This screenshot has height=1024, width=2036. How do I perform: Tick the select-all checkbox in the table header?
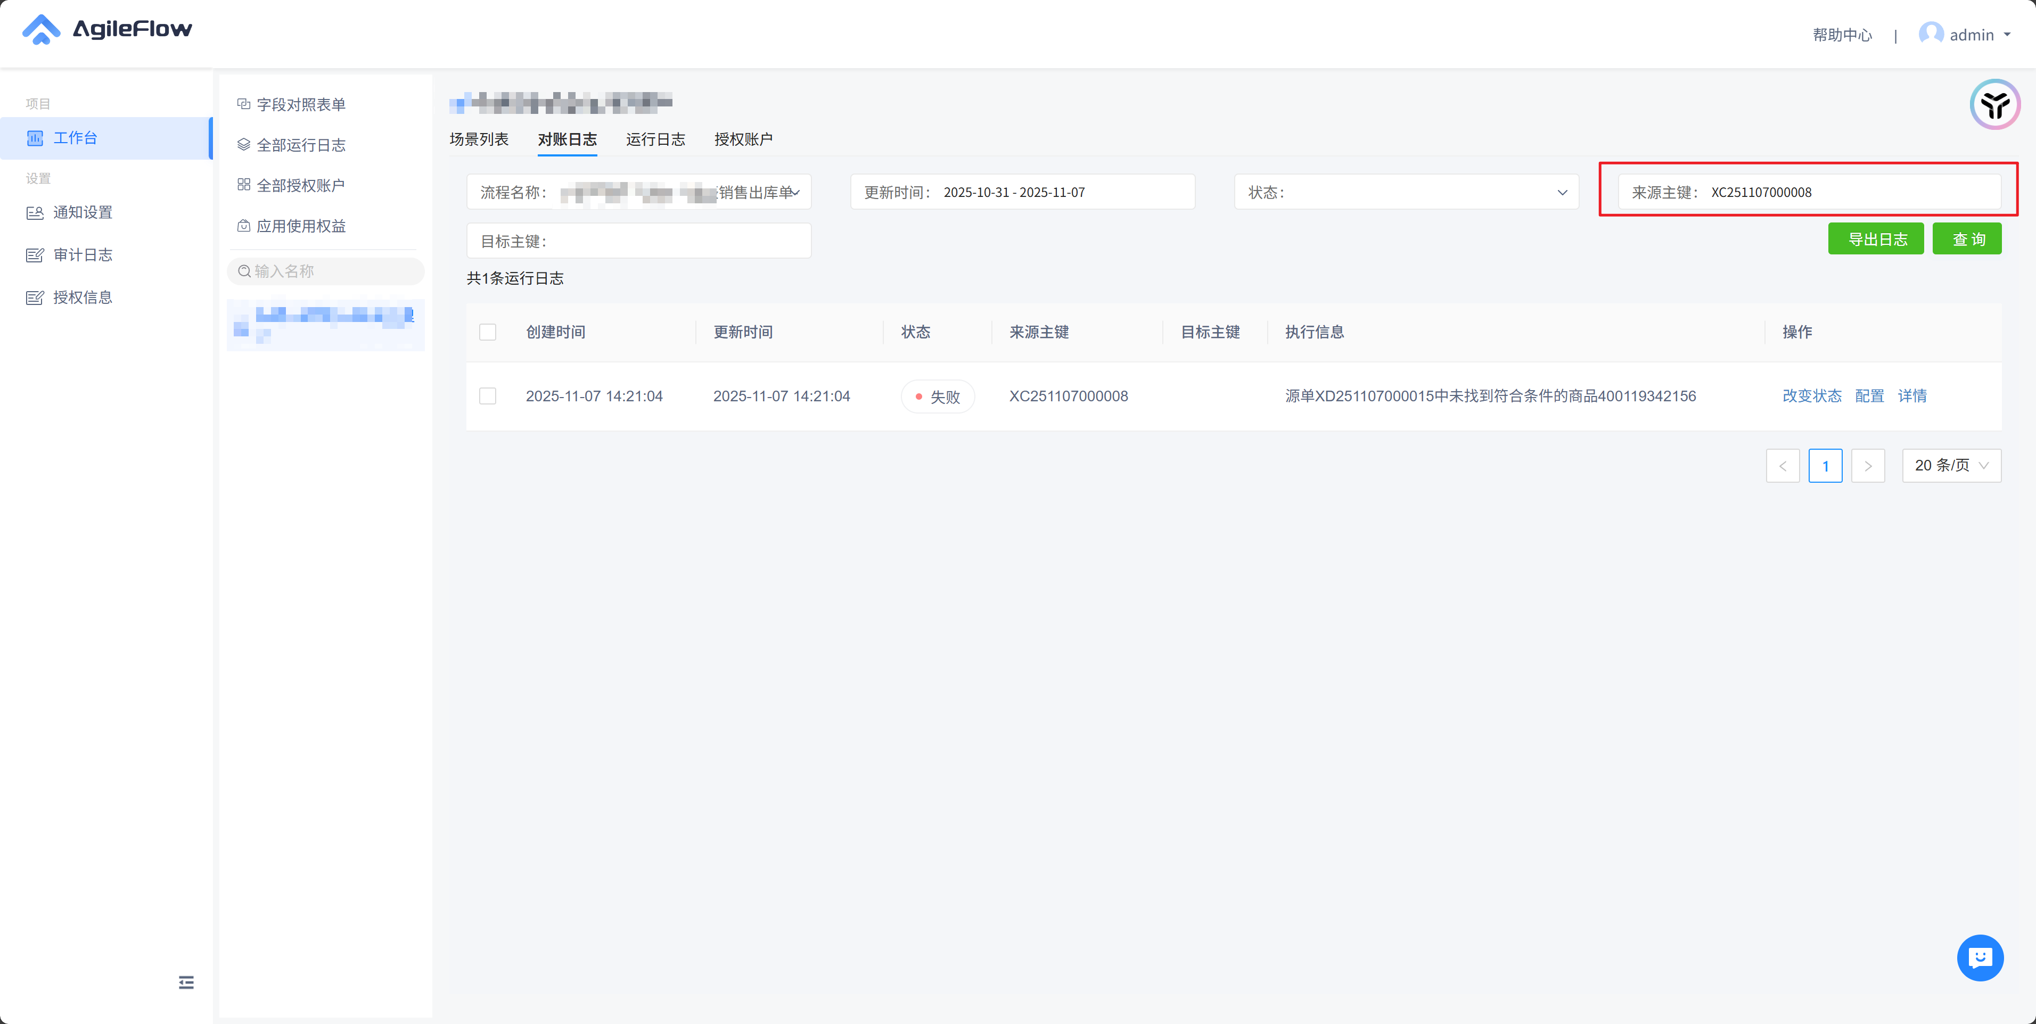(x=488, y=332)
